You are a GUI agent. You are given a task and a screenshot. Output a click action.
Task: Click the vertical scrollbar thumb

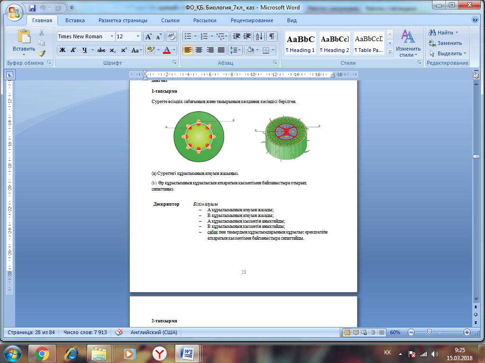[x=476, y=156]
